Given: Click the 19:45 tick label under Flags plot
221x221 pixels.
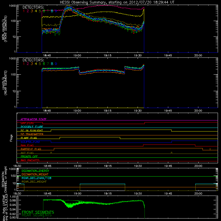Looking at the screenshot, I should point(168,166).
